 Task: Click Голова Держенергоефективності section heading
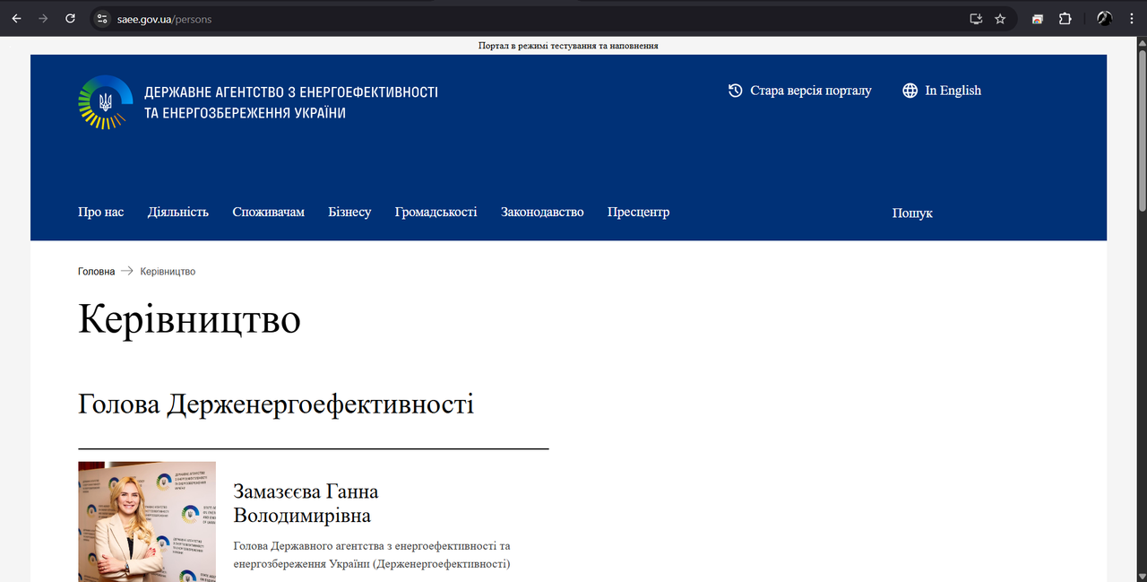click(276, 404)
